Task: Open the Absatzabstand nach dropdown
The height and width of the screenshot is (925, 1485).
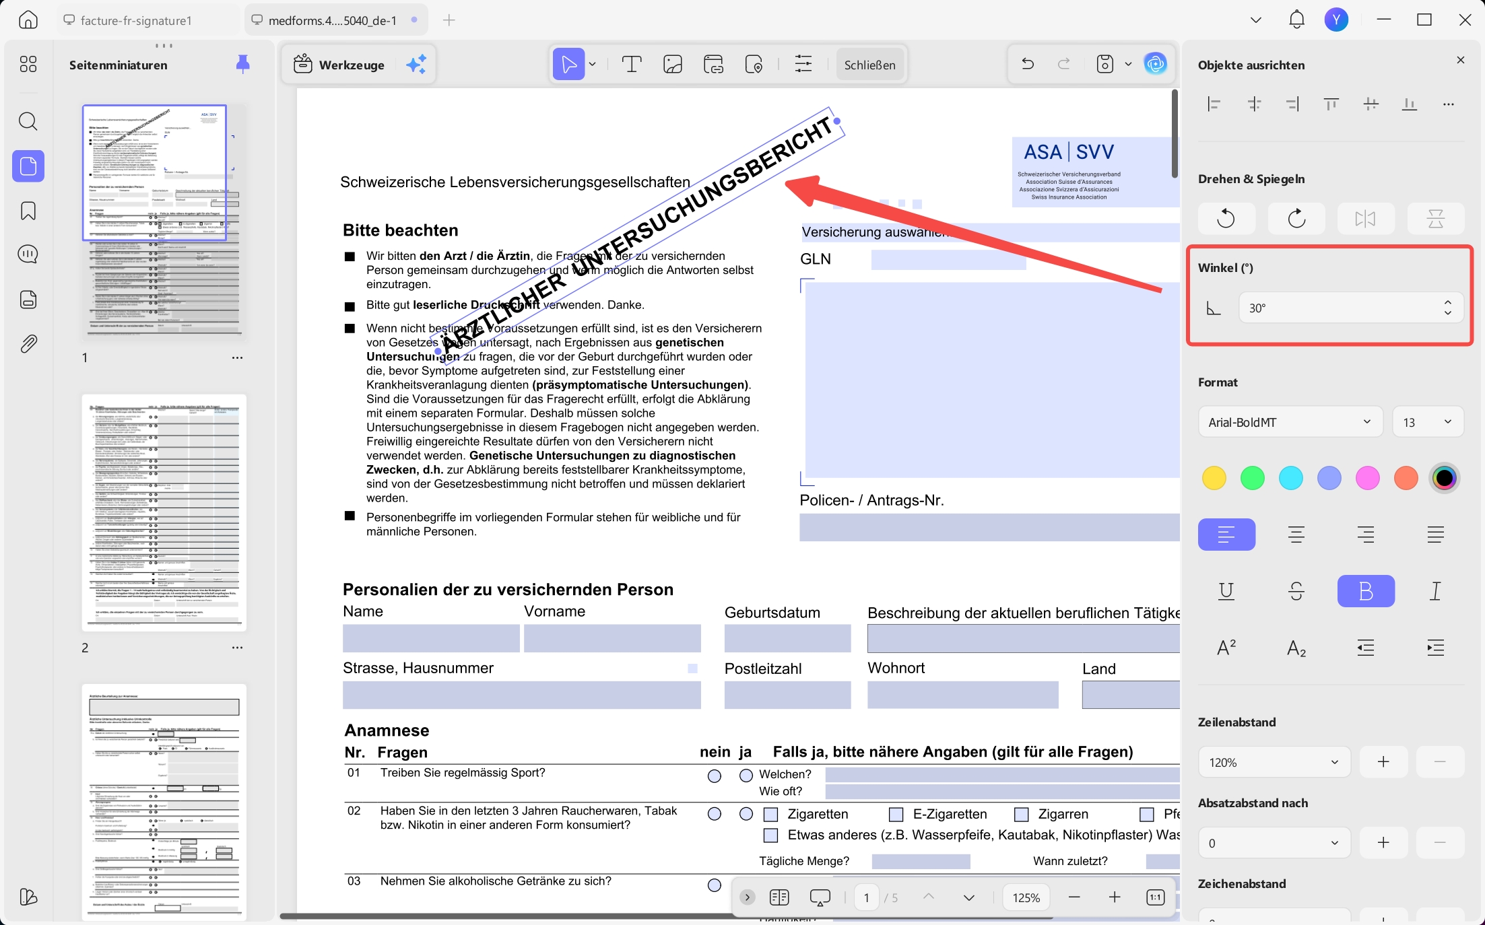Action: click(x=1274, y=843)
